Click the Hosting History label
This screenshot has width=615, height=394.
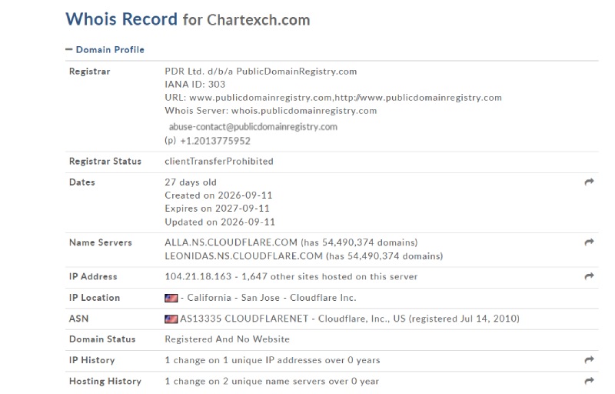tap(105, 382)
